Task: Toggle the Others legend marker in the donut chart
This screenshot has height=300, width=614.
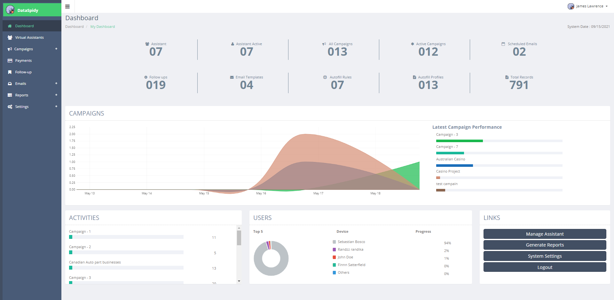Action: [x=335, y=272]
